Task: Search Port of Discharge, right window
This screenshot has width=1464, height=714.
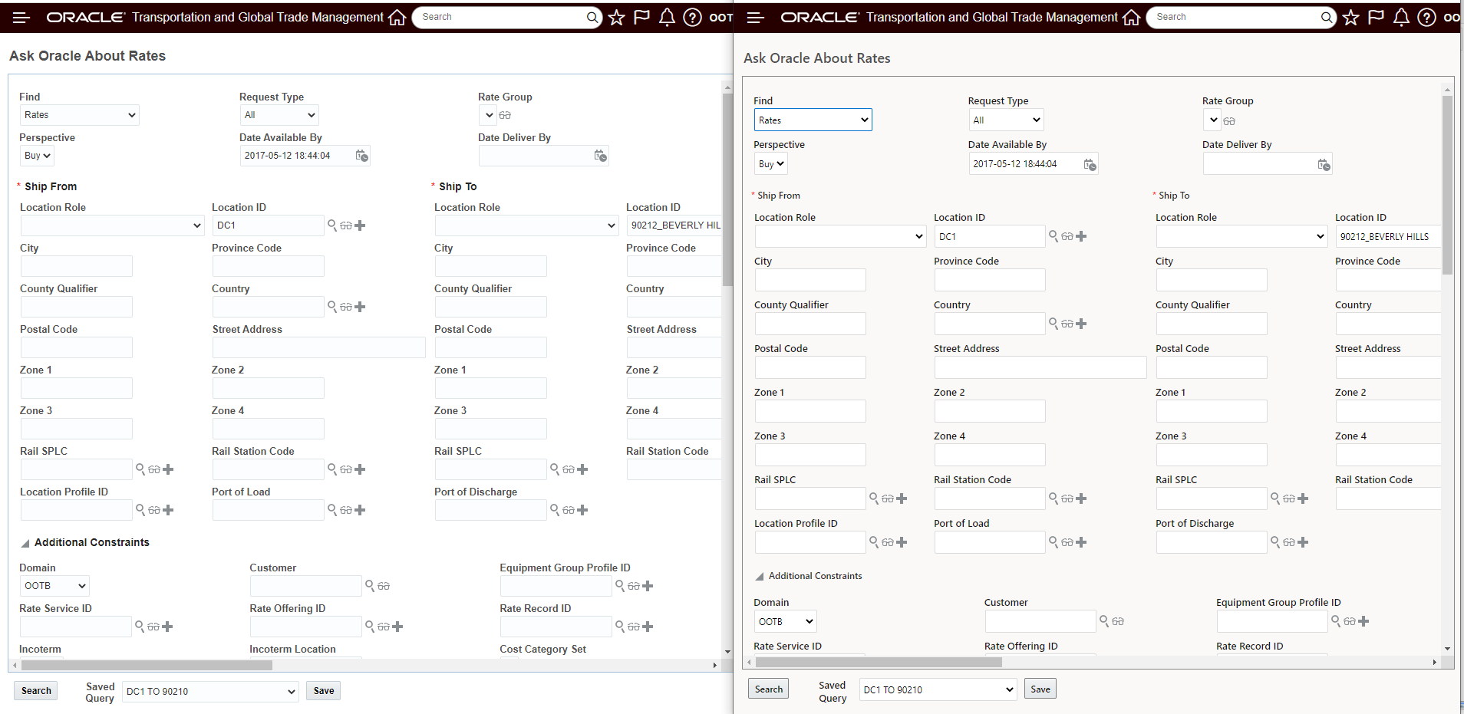Action: [x=1275, y=541]
